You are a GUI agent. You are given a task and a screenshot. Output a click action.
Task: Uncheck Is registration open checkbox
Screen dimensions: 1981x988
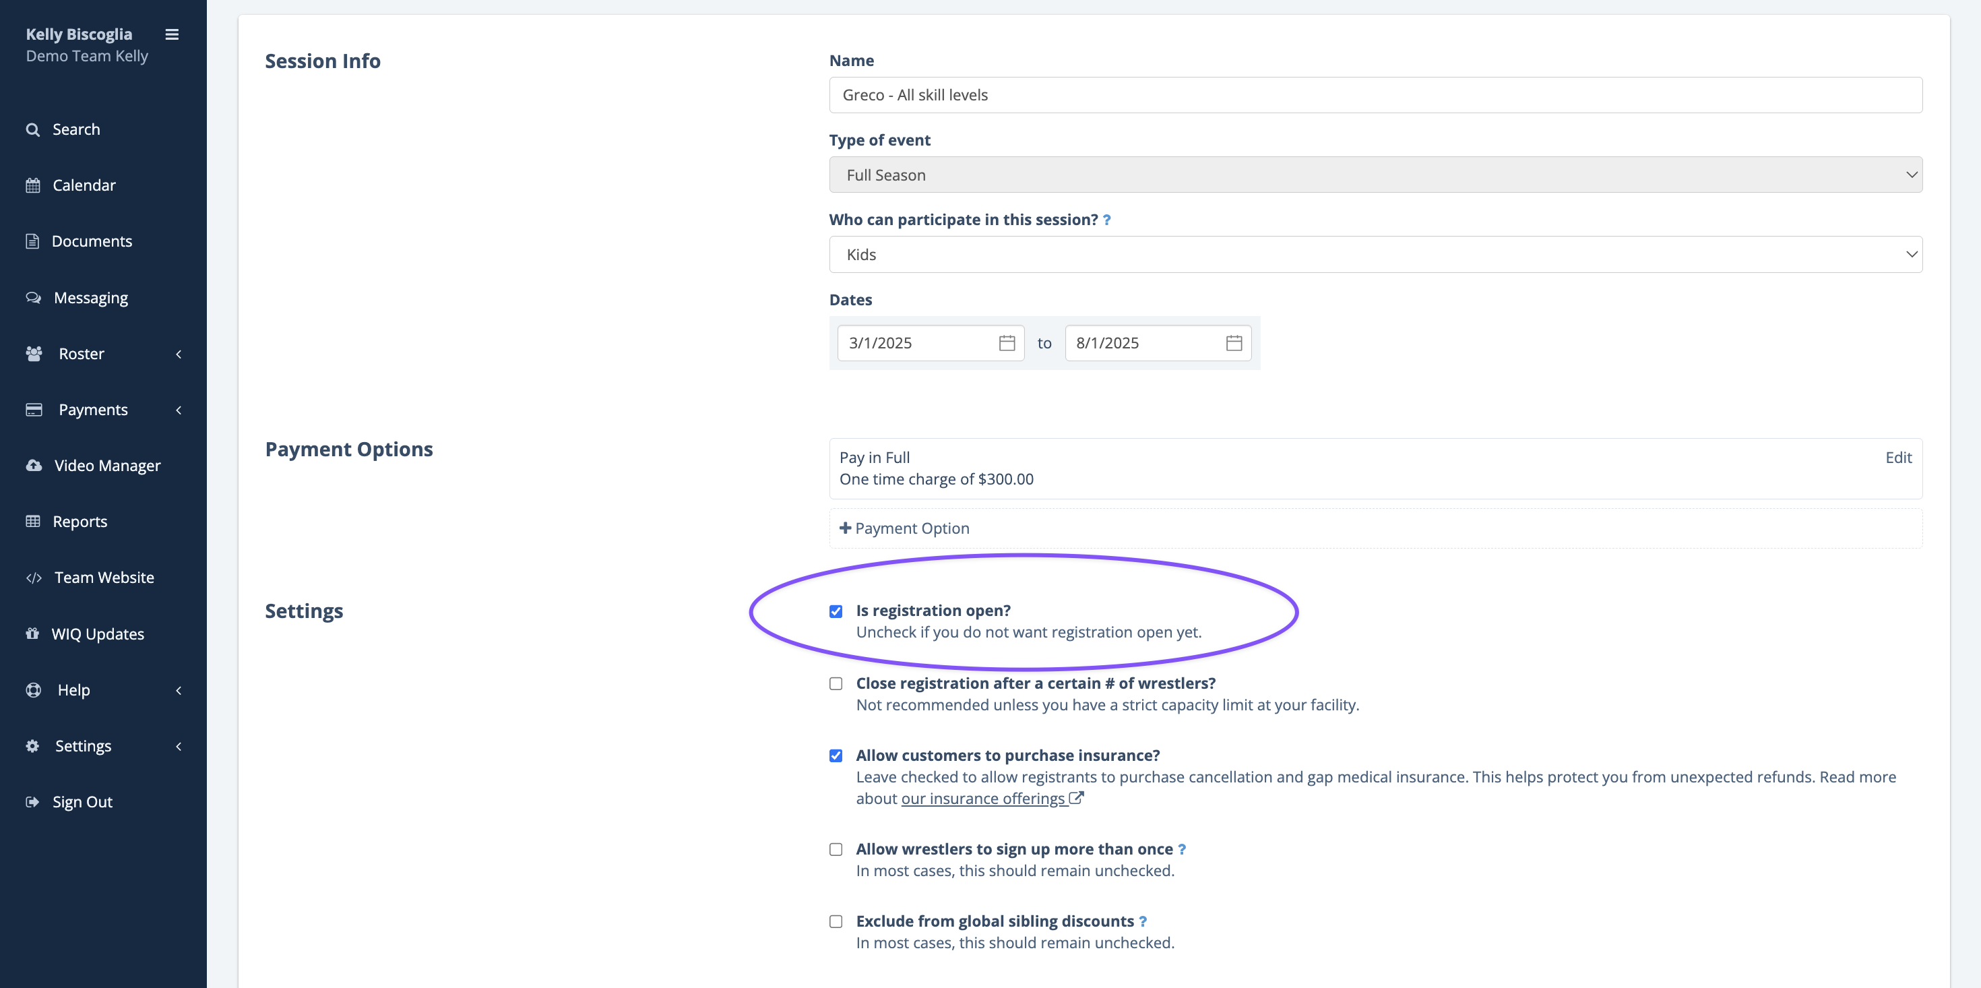click(x=836, y=612)
